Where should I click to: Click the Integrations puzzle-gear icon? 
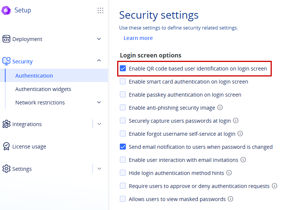pyautogui.click(x=6, y=124)
